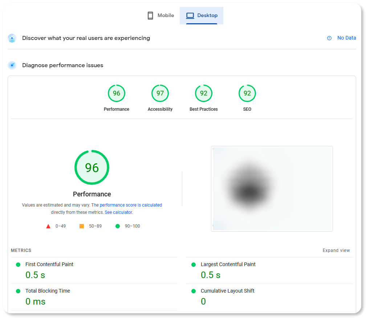Image resolution: width=366 pixels, height=318 pixels.
Task: Click the Cumulative Layout Shift 0 value
Action: pos(203,302)
